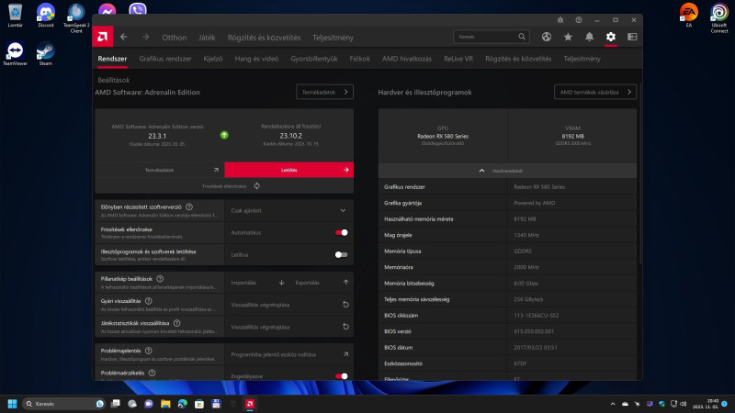Collapse the Hardveradatok section

(507, 171)
